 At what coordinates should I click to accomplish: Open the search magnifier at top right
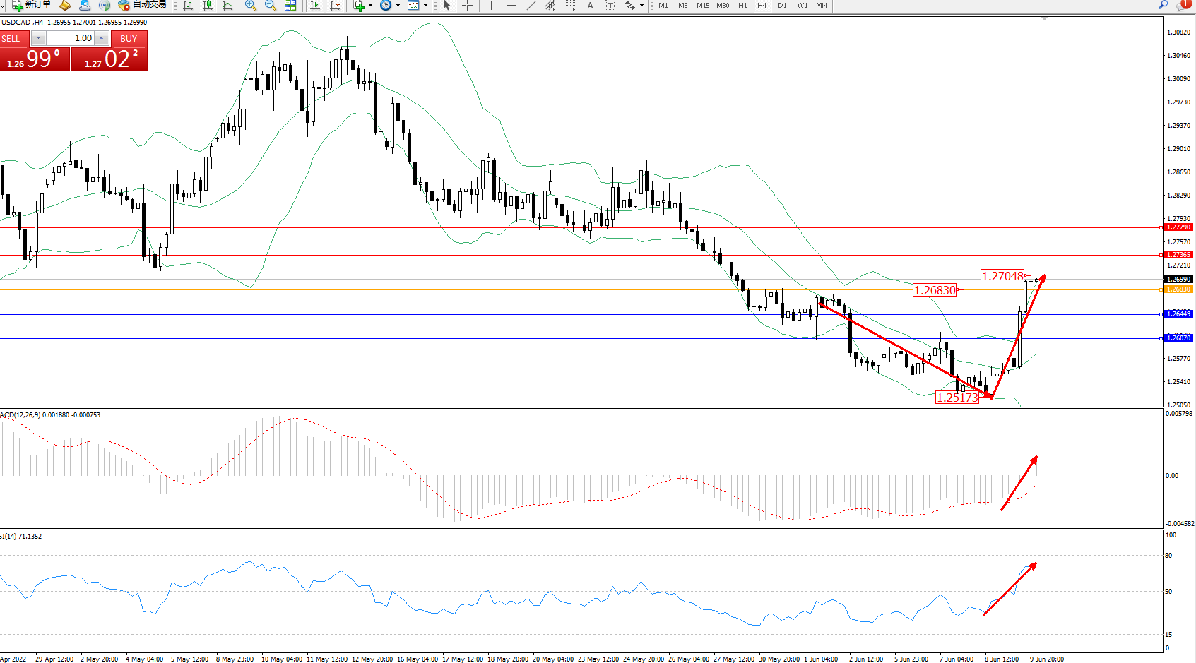[1163, 5]
